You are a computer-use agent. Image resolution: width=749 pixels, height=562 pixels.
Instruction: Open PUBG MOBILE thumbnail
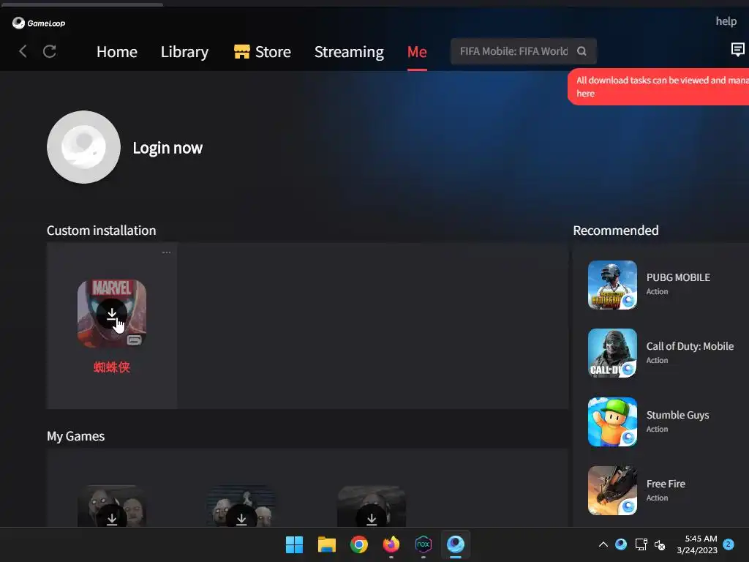[x=612, y=285]
